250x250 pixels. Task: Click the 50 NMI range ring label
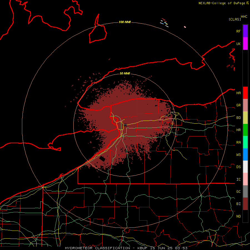pos(125,73)
